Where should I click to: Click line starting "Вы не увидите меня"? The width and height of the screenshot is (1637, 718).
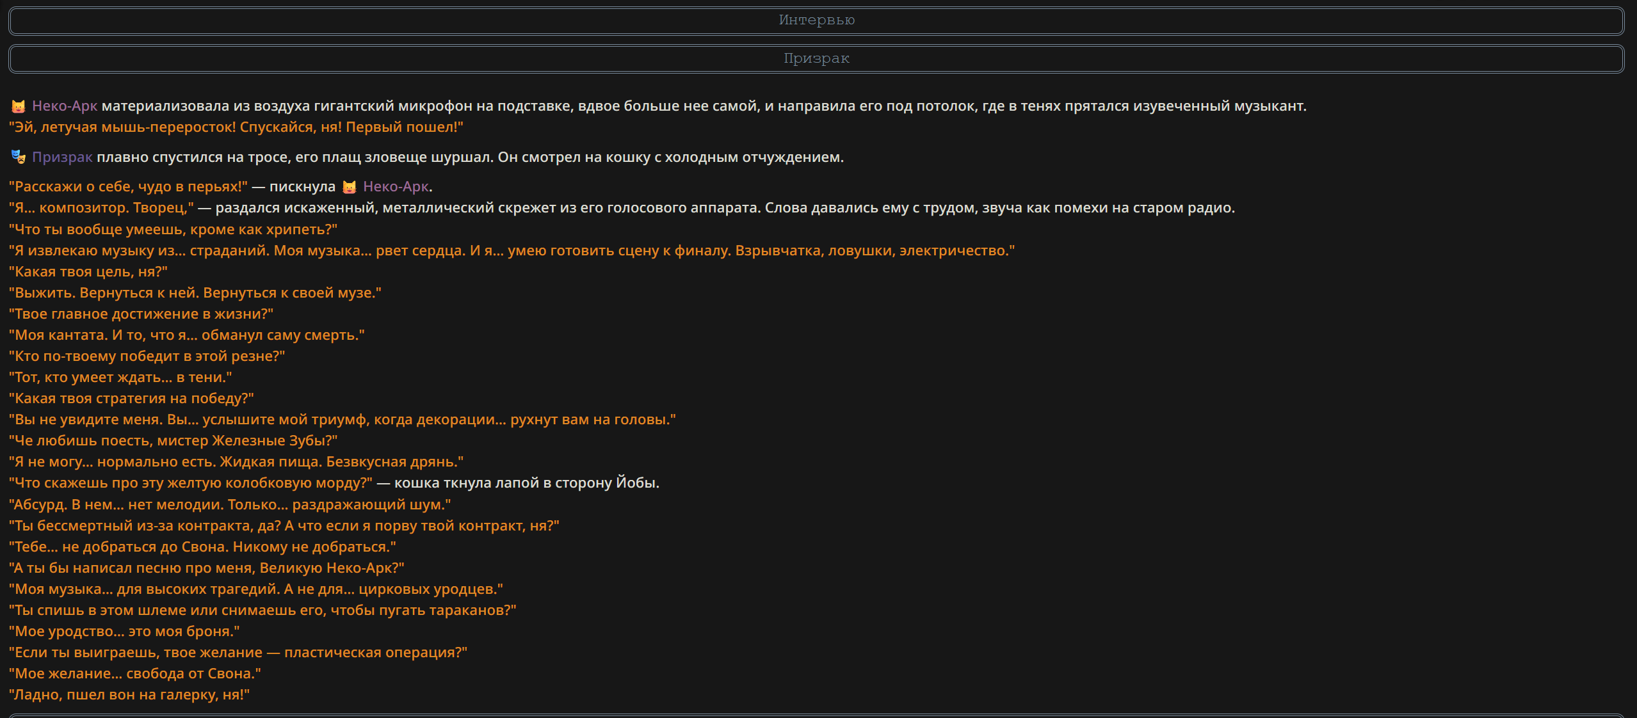tap(343, 420)
